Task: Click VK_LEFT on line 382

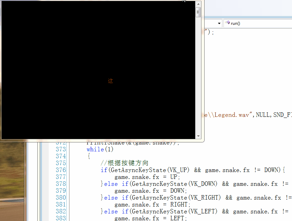Action: pos(203,211)
